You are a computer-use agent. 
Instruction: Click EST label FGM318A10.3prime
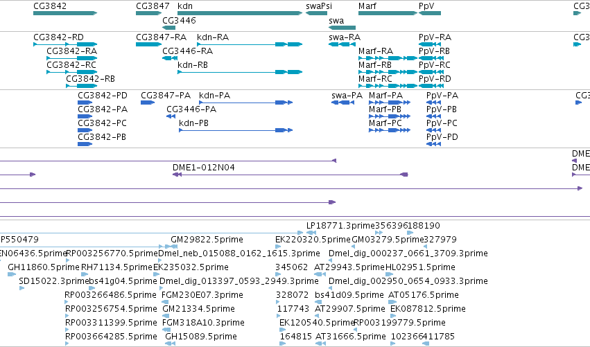click(204, 323)
